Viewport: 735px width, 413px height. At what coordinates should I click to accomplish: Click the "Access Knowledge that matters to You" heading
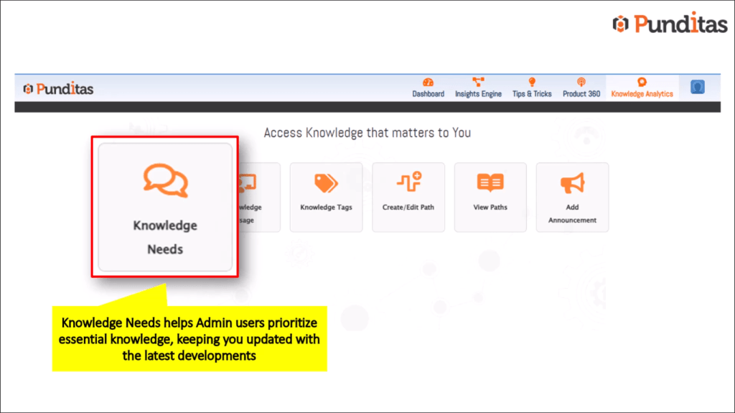(x=367, y=133)
